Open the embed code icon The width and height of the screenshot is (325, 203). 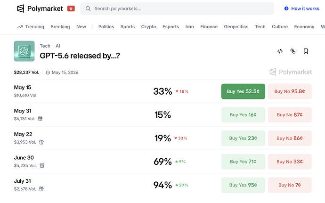coord(280,51)
